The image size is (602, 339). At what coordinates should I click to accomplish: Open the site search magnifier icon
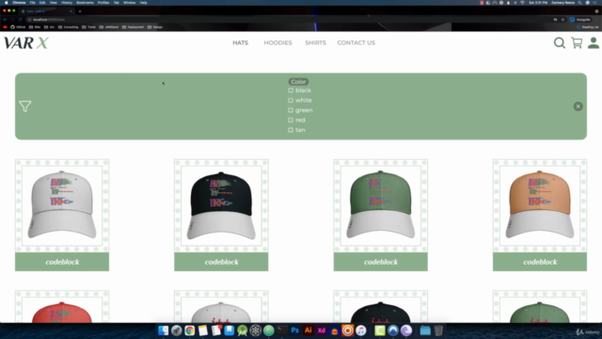pyautogui.click(x=560, y=42)
